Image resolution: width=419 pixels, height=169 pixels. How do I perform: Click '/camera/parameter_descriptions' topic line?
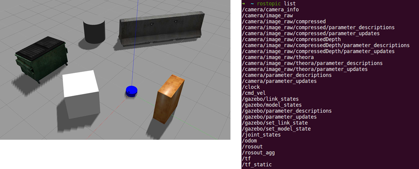tap(287, 75)
